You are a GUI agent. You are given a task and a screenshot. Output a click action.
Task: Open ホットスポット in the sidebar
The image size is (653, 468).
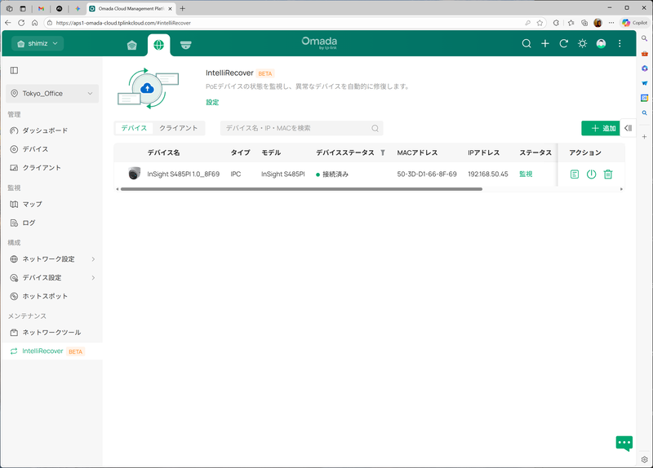click(45, 296)
